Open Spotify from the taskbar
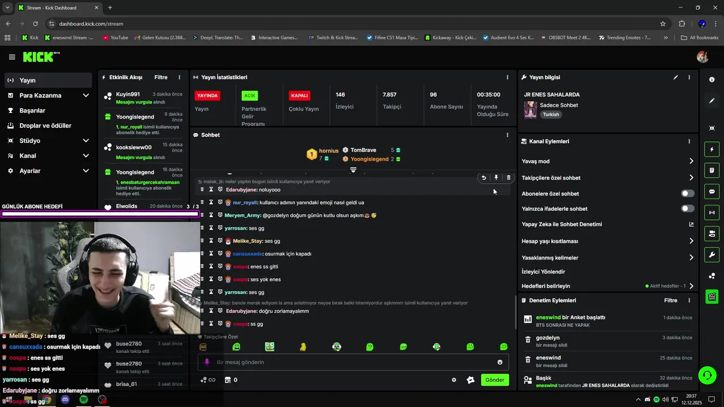 click(83, 400)
